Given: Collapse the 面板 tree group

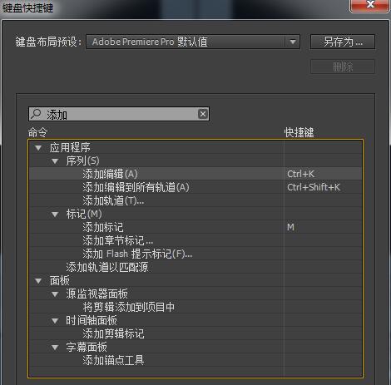Looking at the screenshot, I should (x=38, y=281).
